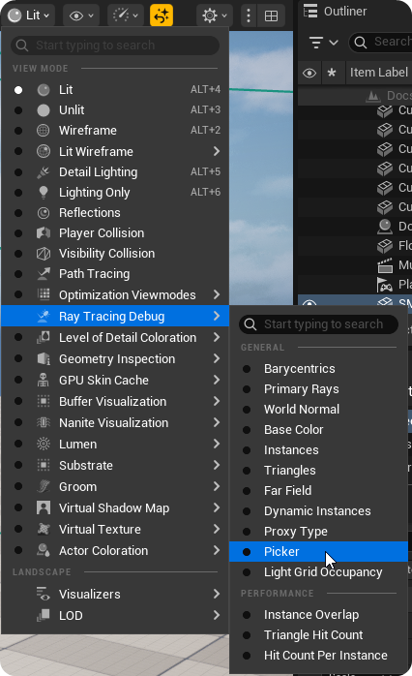
Task: Open the Lit view mode dropdown button
Action: [x=30, y=15]
